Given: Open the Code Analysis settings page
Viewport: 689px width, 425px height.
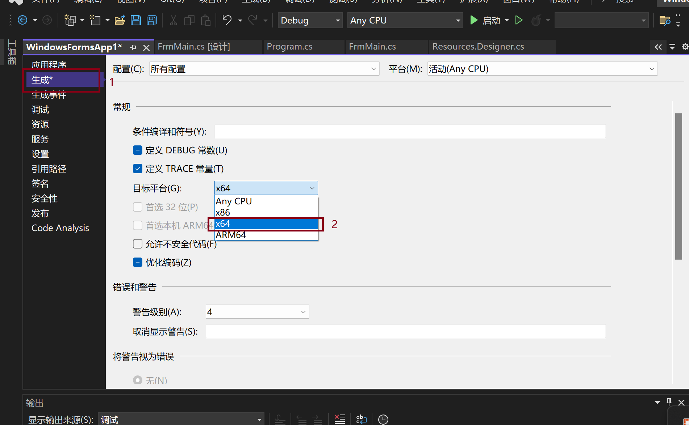Looking at the screenshot, I should click(x=60, y=228).
